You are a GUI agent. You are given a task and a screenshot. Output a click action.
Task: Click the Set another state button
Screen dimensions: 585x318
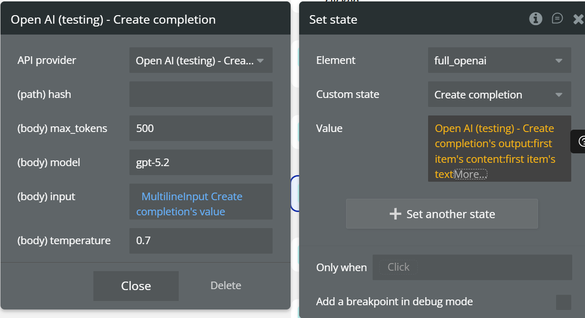coord(442,214)
